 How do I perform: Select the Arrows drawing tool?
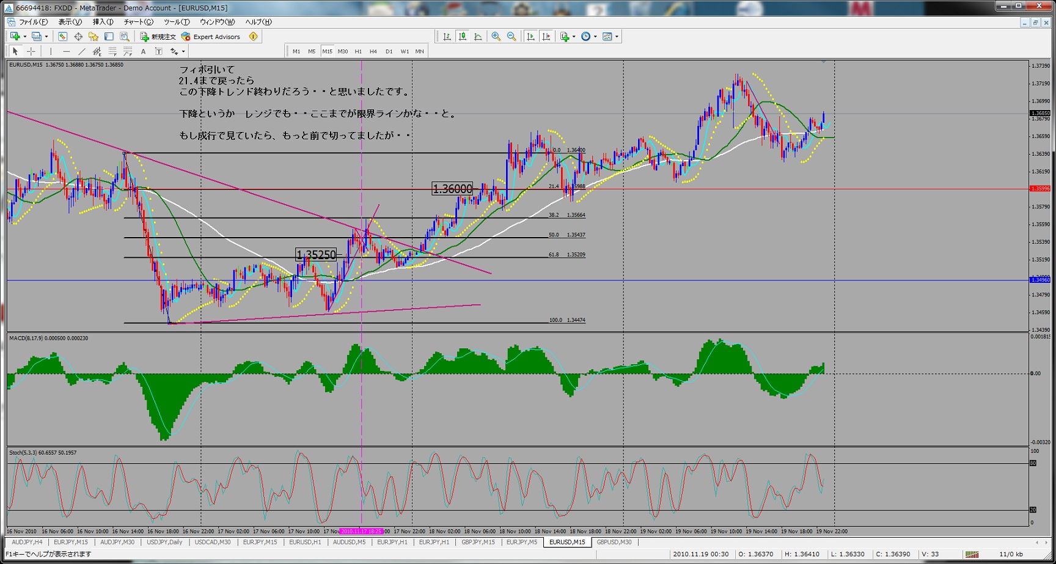pos(174,51)
